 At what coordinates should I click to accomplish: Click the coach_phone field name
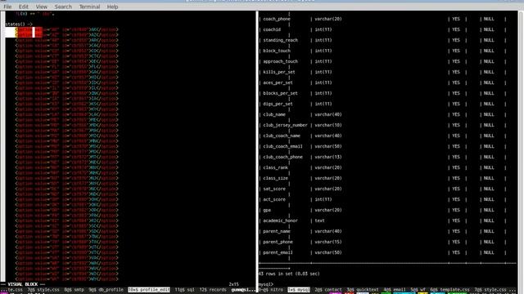tap(277, 19)
